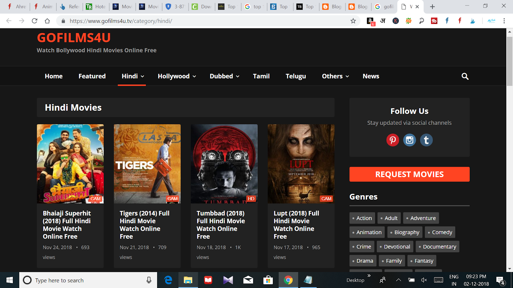
Task: Switch to the 'Dow' browser tab
Action: (202, 7)
